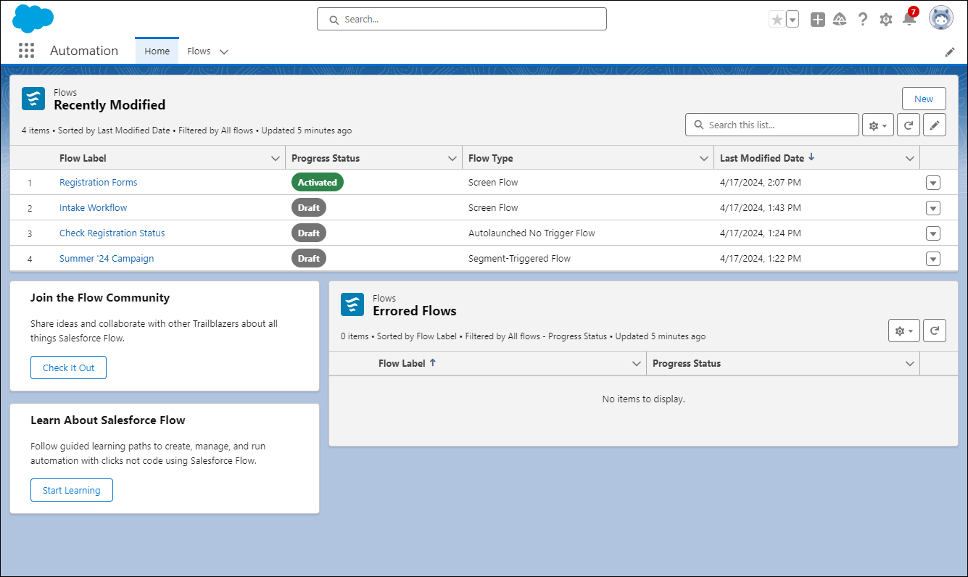Click the Global Actions plus icon

[x=817, y=20]
